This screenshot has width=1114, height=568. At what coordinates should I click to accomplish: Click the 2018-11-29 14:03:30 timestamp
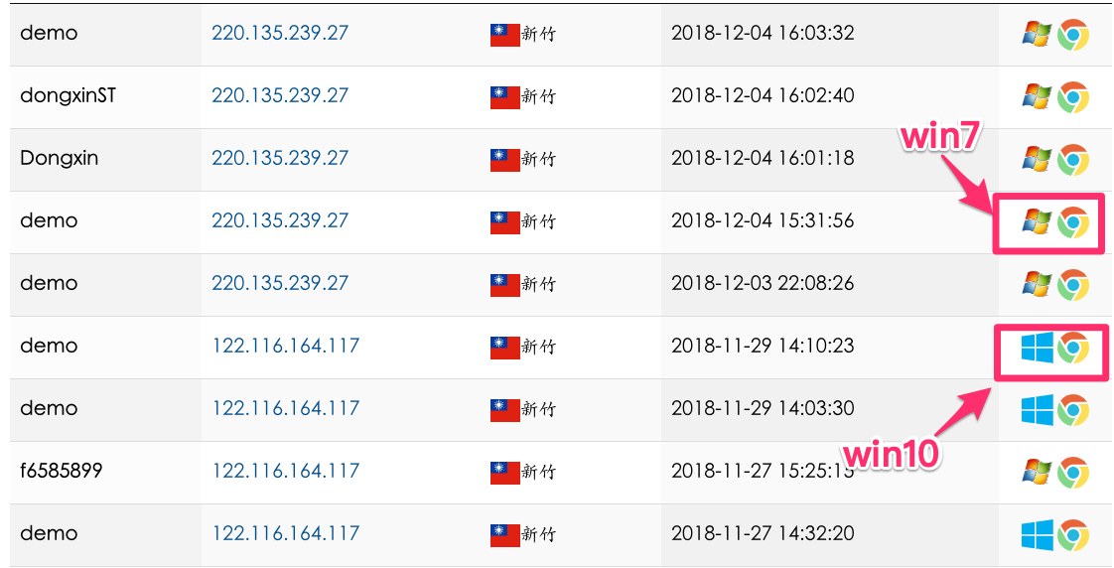pos(763,408)
